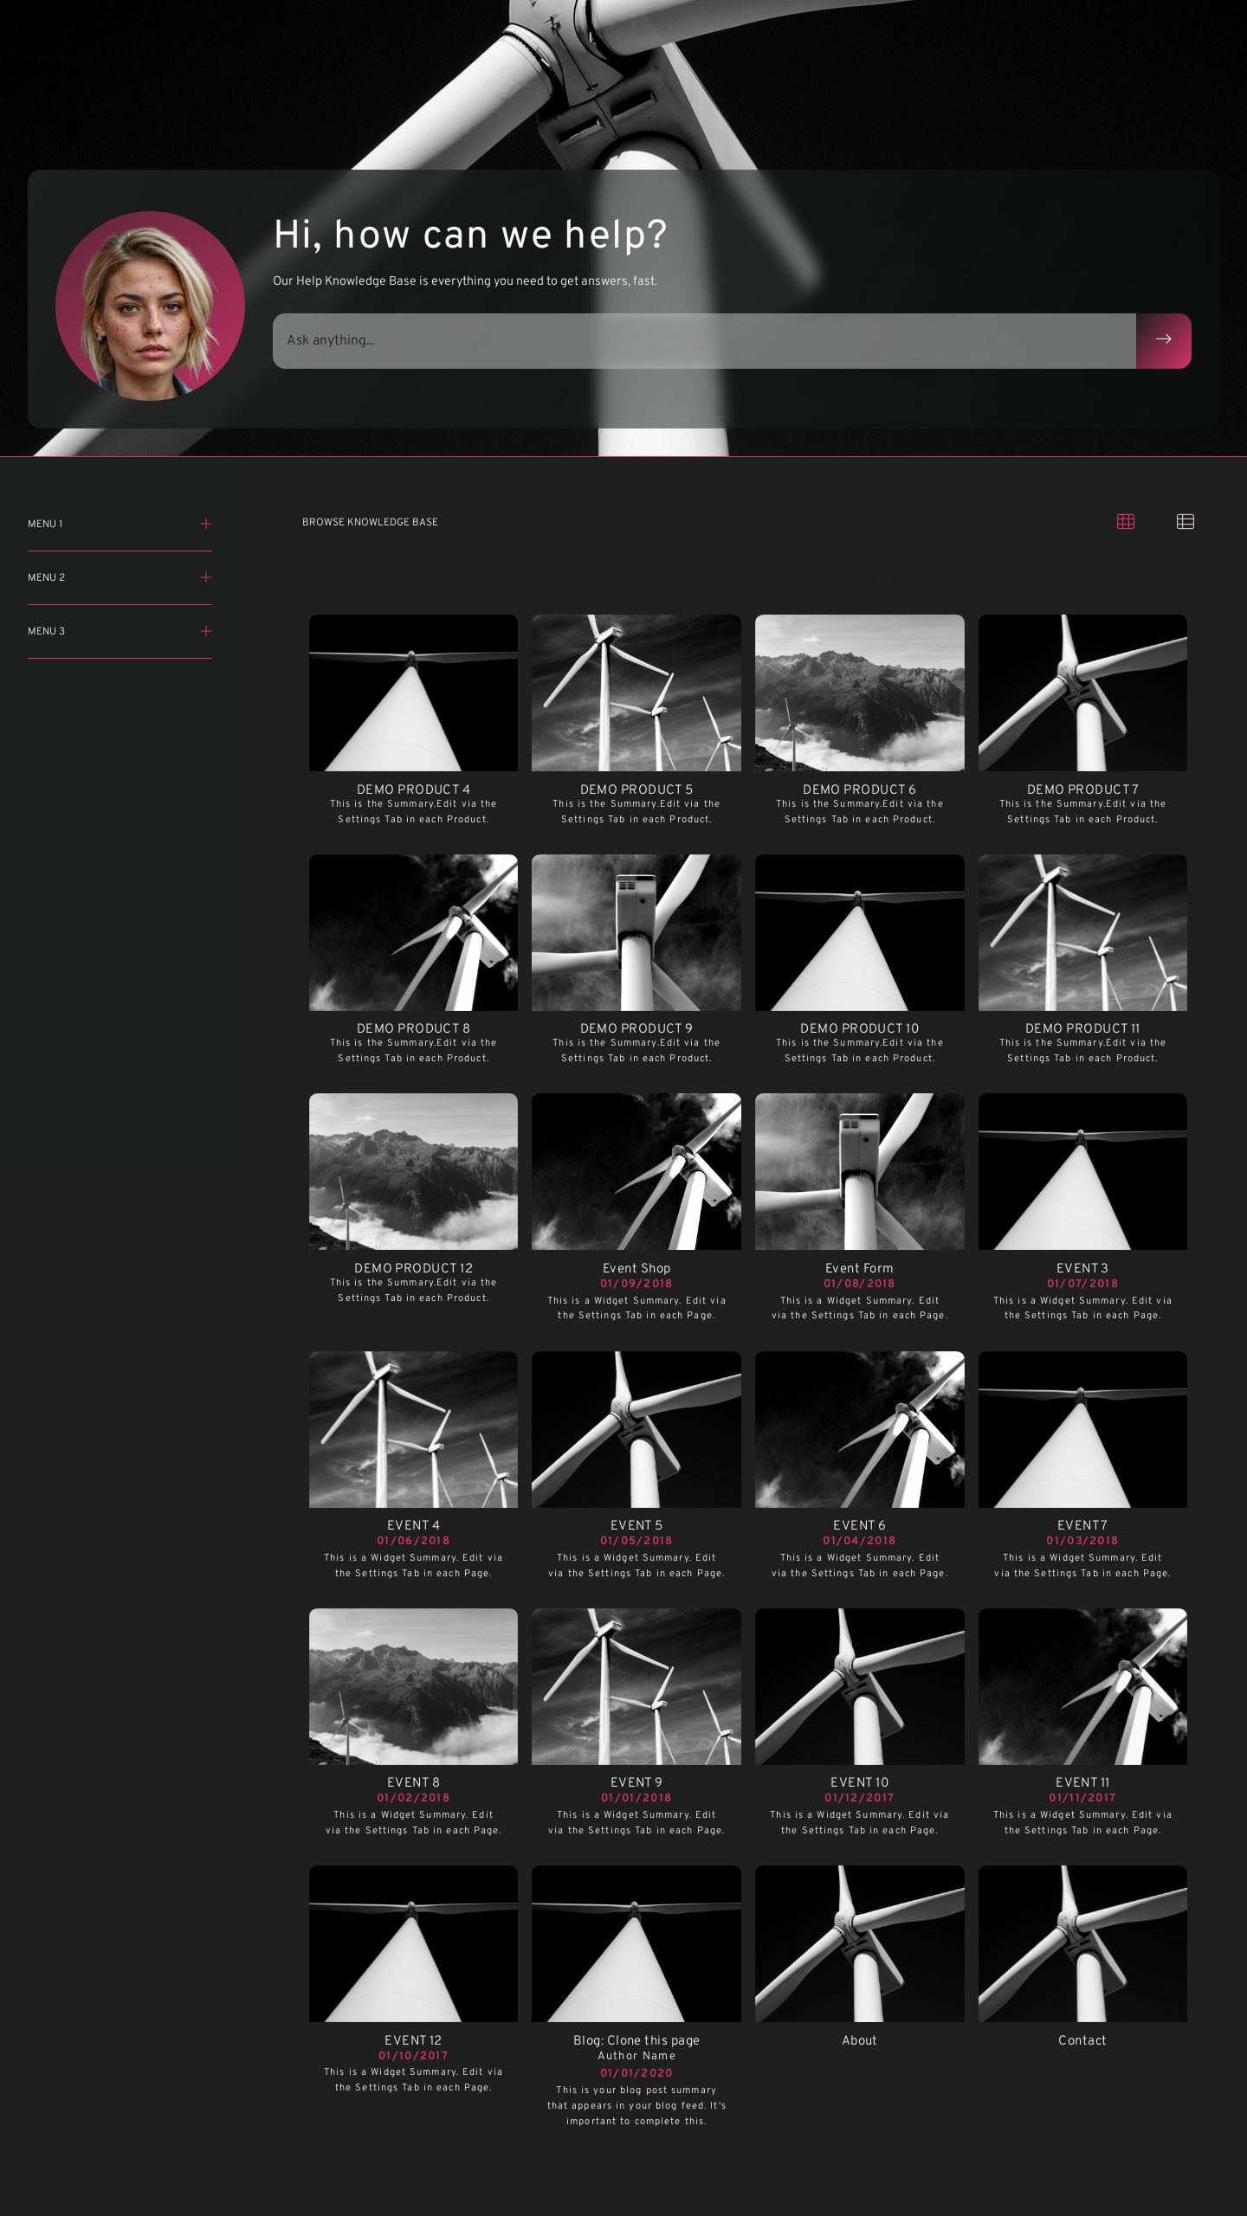The width and height of the screenshot is (1247, 2216).
Task: Select Demo Product 6 mountain thumbnail
Action: point(859,692)
